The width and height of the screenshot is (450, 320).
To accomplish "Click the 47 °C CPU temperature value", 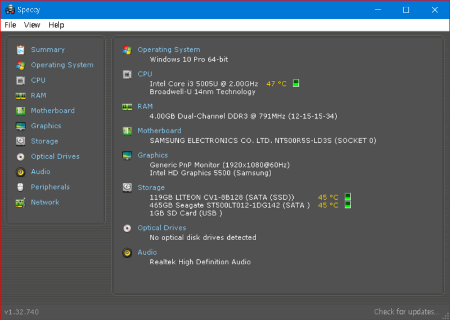I will point(276,84).
